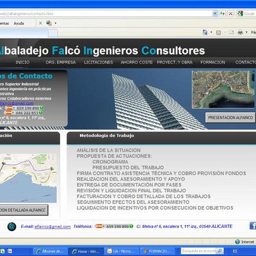This screenshot has width=256, height=256.
Task: Click the PRESENTACION ALFAINCO button
Action: [230, 118]
